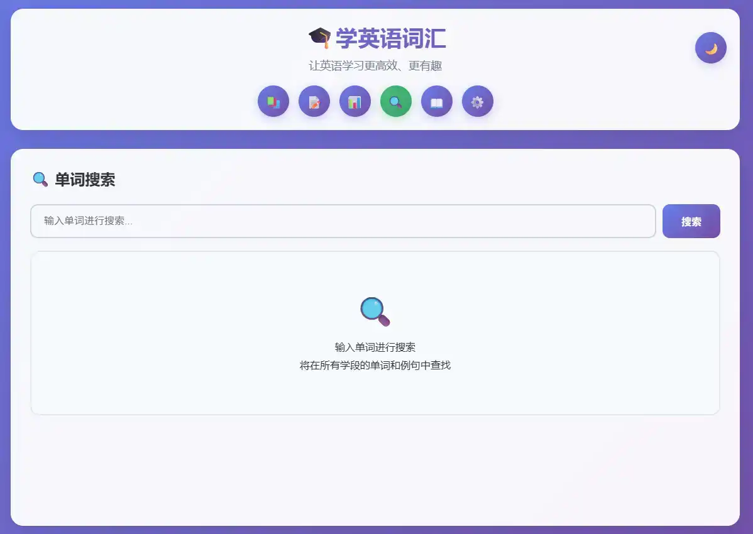
Task: Select the flashcards navigation tab
Action: click(x=273, y=101)
